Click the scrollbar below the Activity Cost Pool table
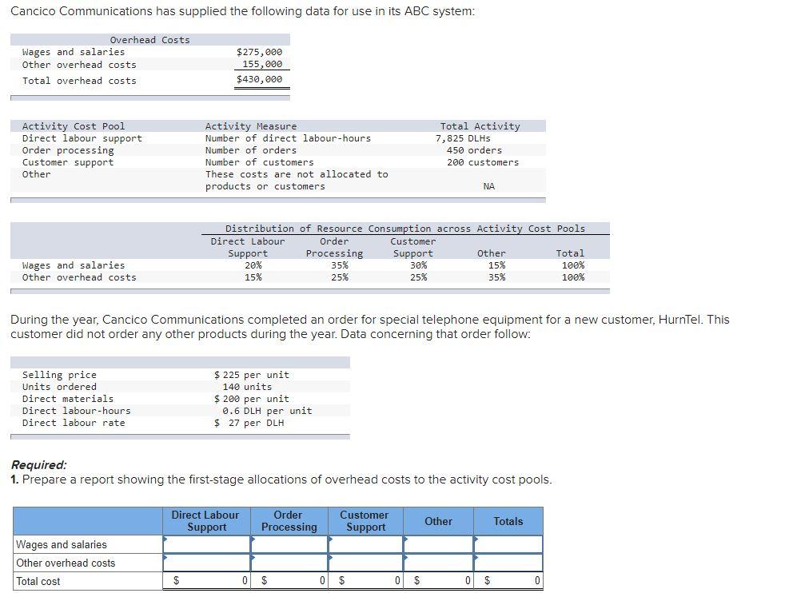785x593 pixels. (278, 199)
